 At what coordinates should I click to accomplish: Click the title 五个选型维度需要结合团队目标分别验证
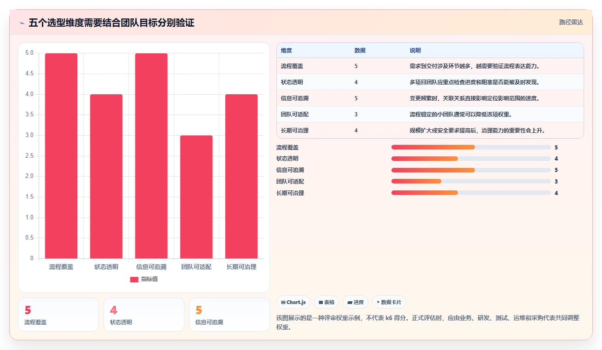point(111,23)
